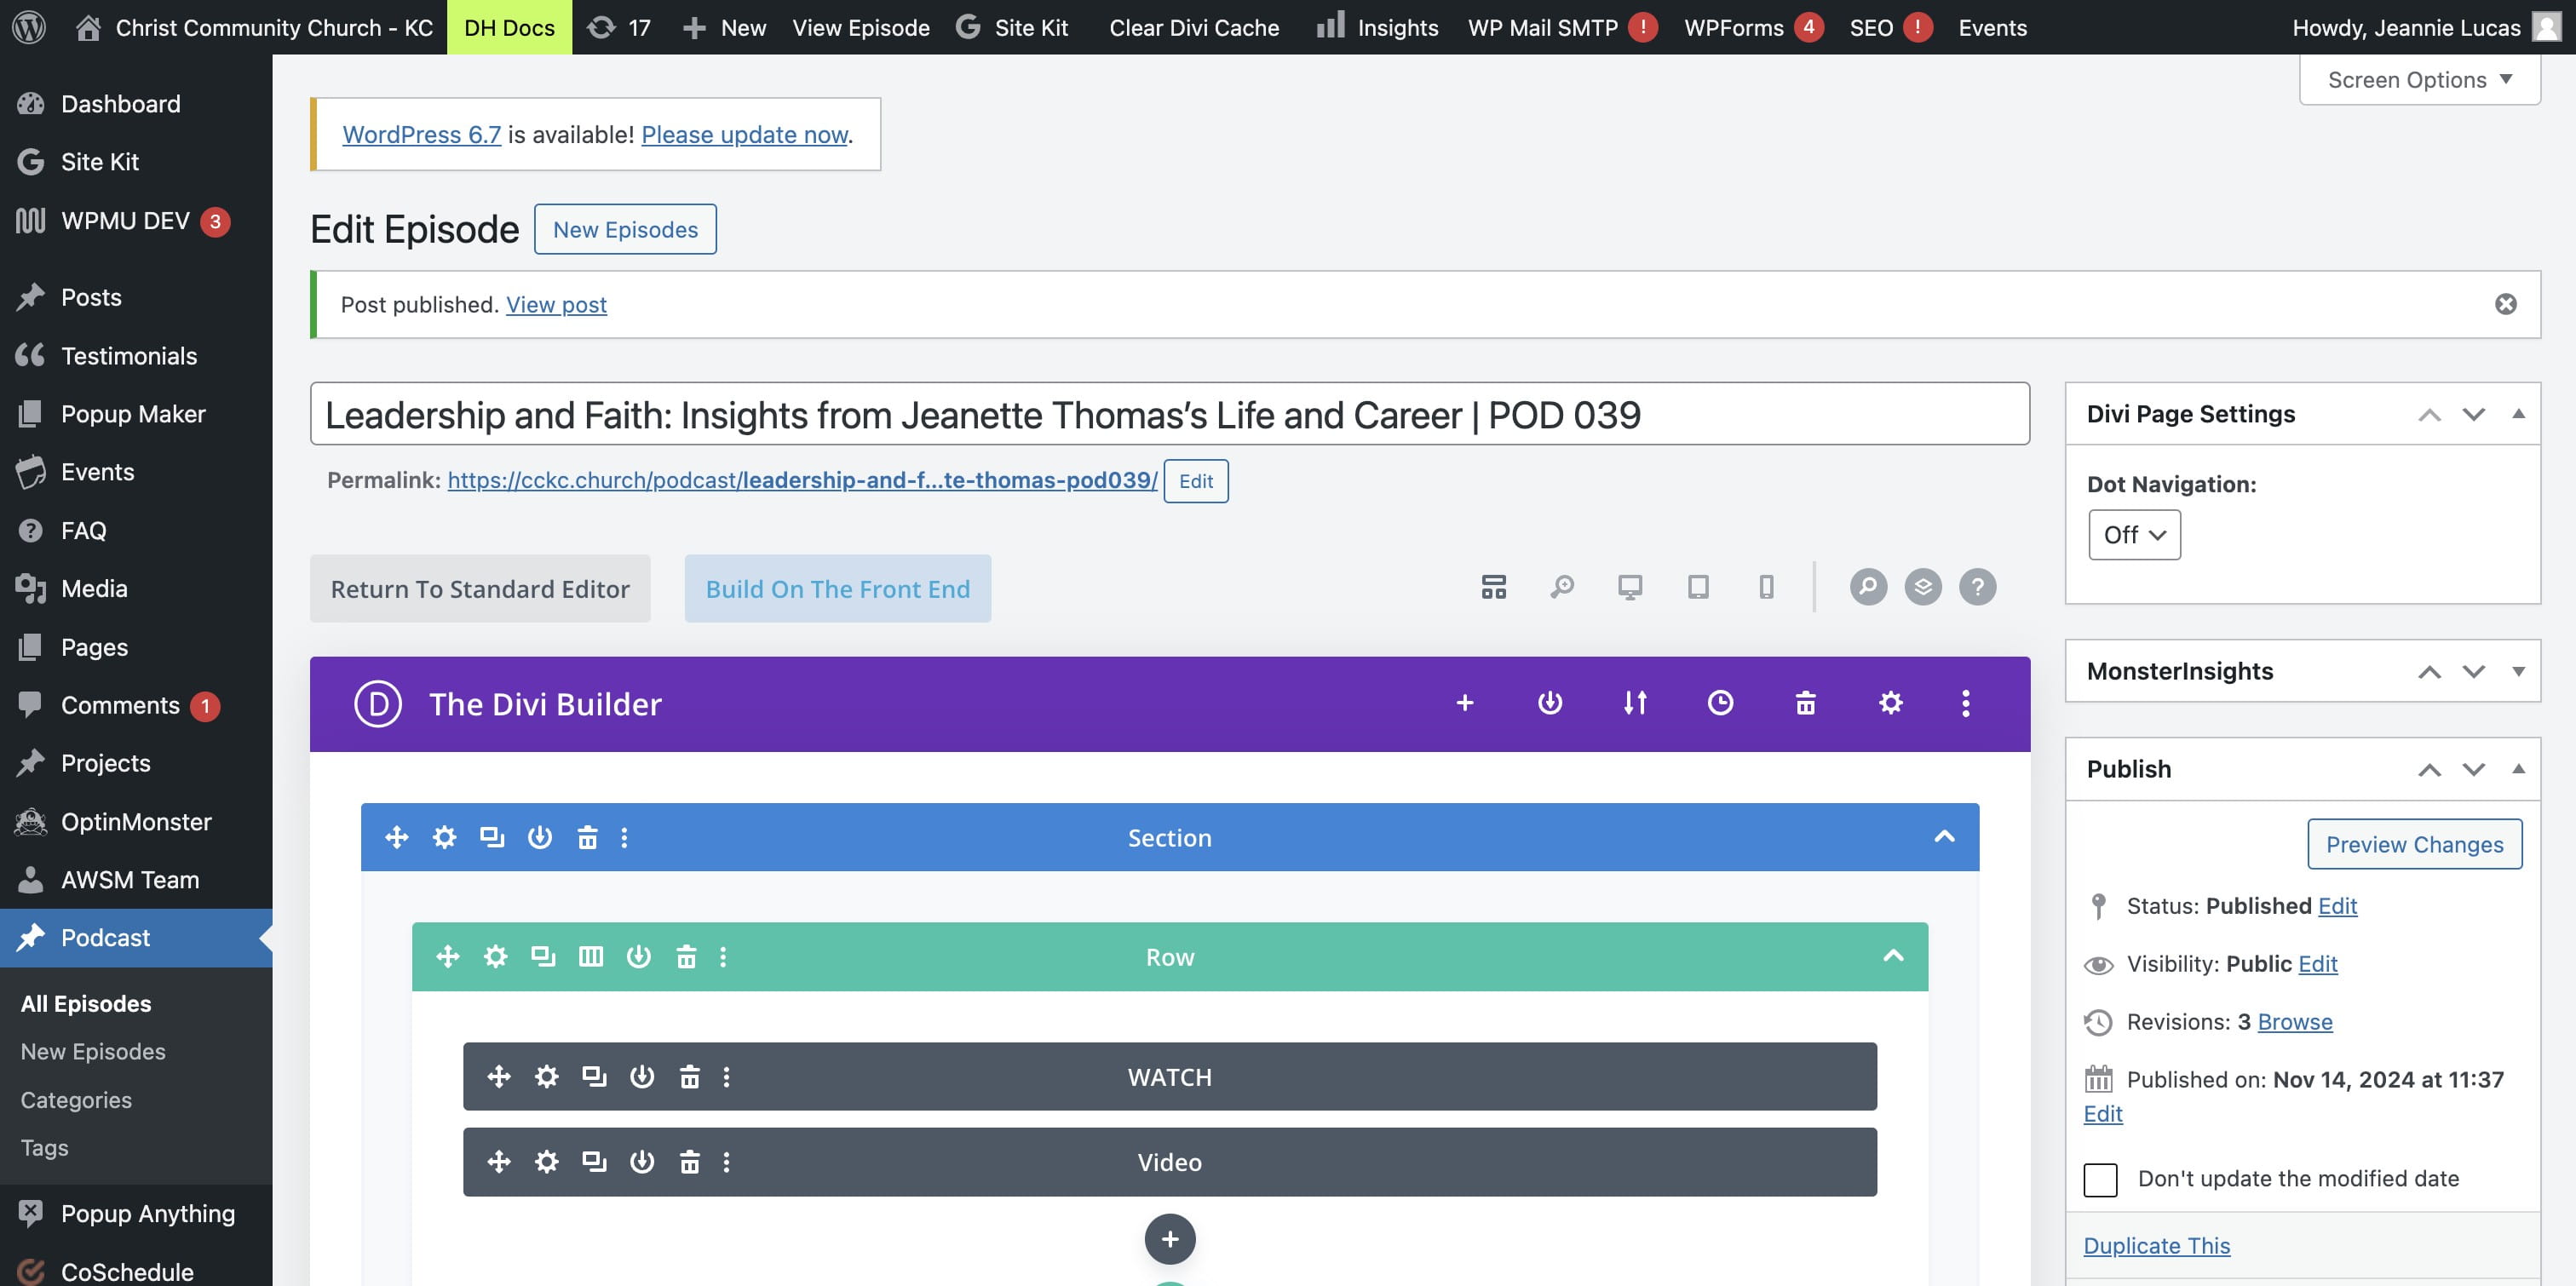Image resolution: width=2576 pixels, height=1286 pixels.
Task: Select desktop preview icon
Action: tap(1630, 587)
